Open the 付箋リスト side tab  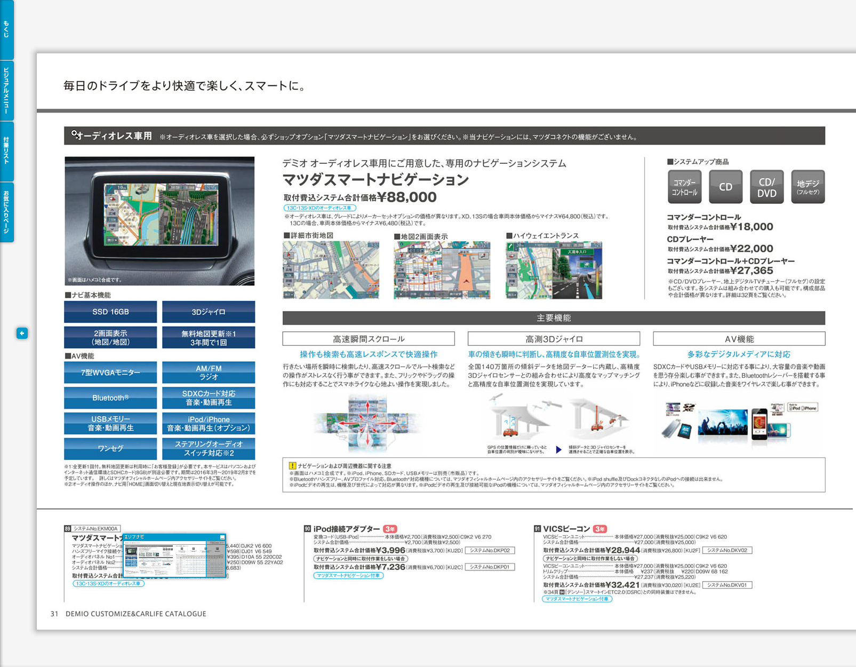pyautogui.click(x=6, y=151)
